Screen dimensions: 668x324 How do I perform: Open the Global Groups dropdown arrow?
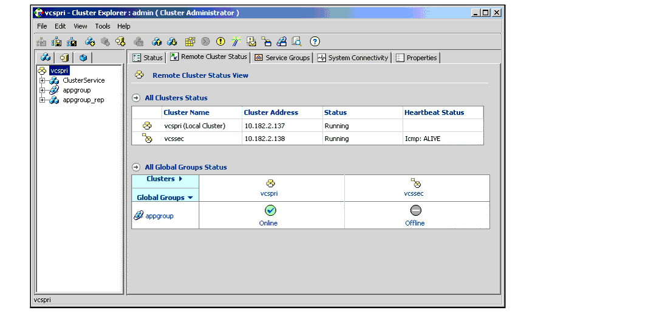click(190, 198)
